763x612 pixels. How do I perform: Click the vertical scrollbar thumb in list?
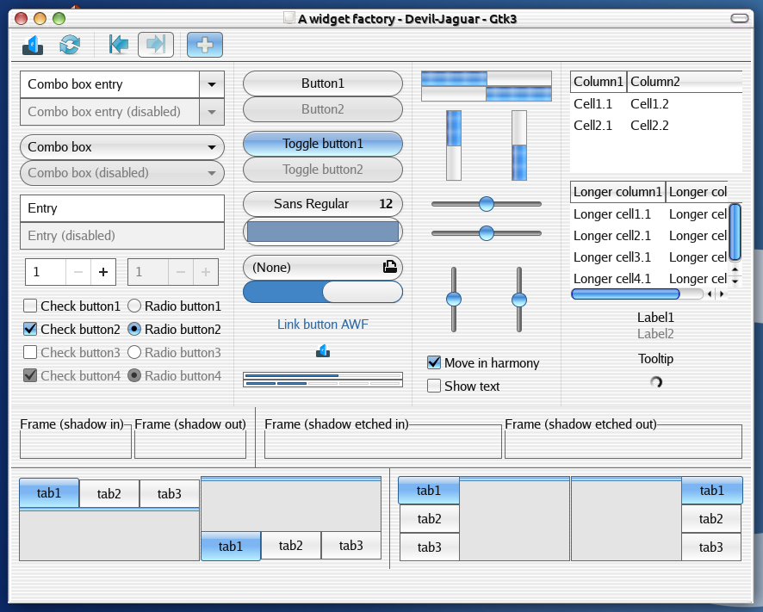pyautogui.click(x=735, y=232)
